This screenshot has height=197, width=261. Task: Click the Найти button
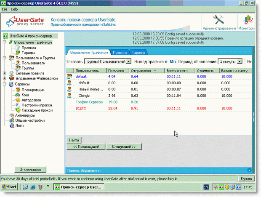tap(74, 140)
